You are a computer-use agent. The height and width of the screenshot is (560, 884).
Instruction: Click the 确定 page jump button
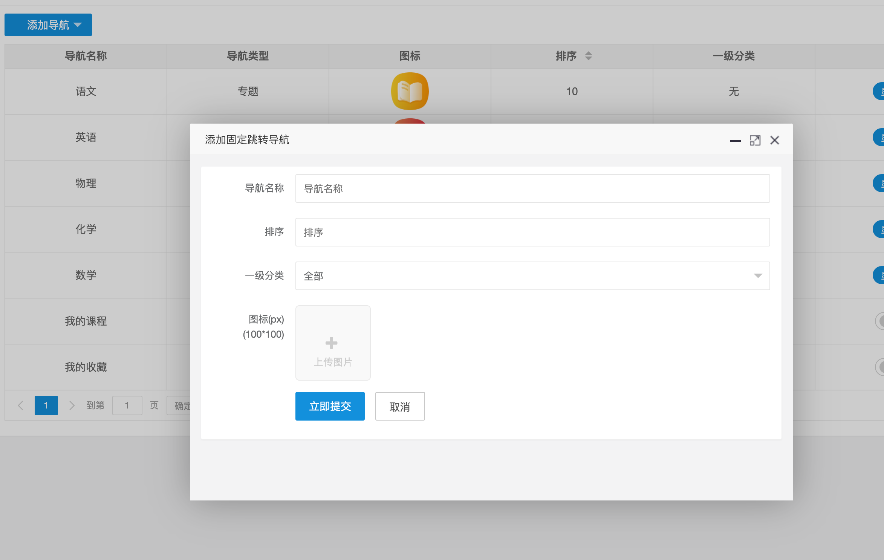[x=179, y=405]
